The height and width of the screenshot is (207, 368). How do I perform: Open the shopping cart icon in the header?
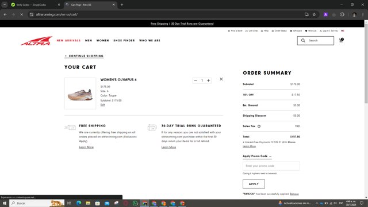pos(341,40)
